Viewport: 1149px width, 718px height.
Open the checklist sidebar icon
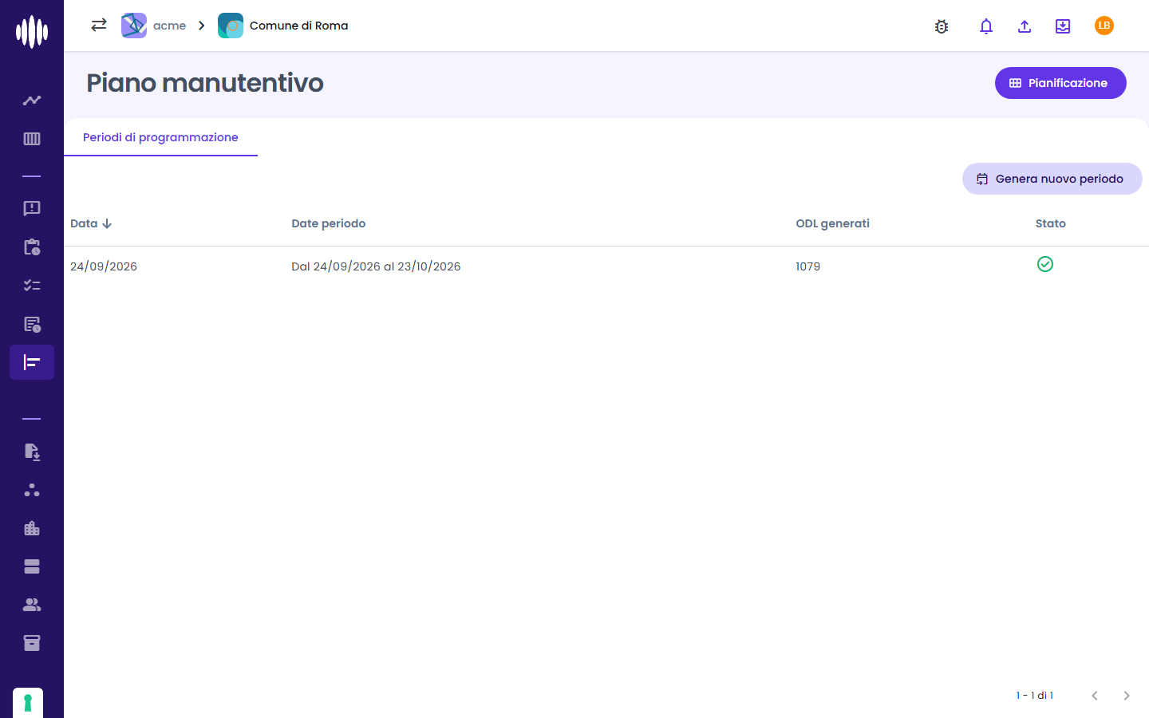click(32, 286)
